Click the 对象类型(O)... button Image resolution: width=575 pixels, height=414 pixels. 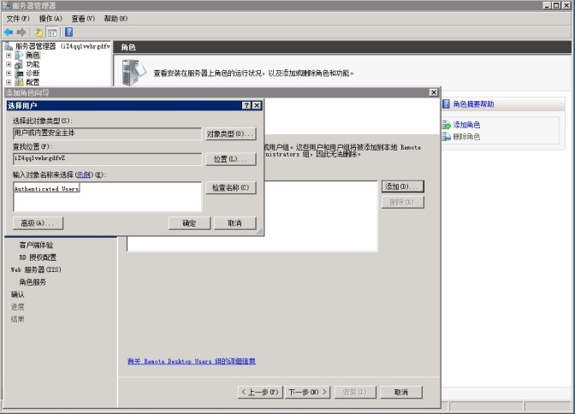coord(231,133)
